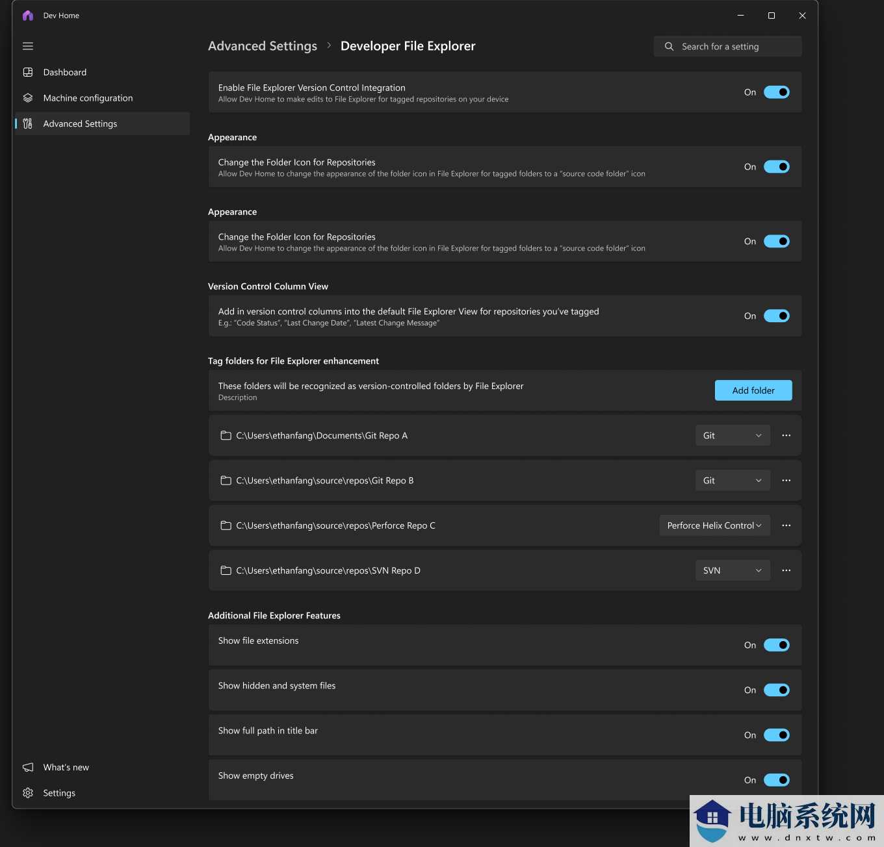Click breadcrumb chevron after Advanced Settings

tap(329, 45)
